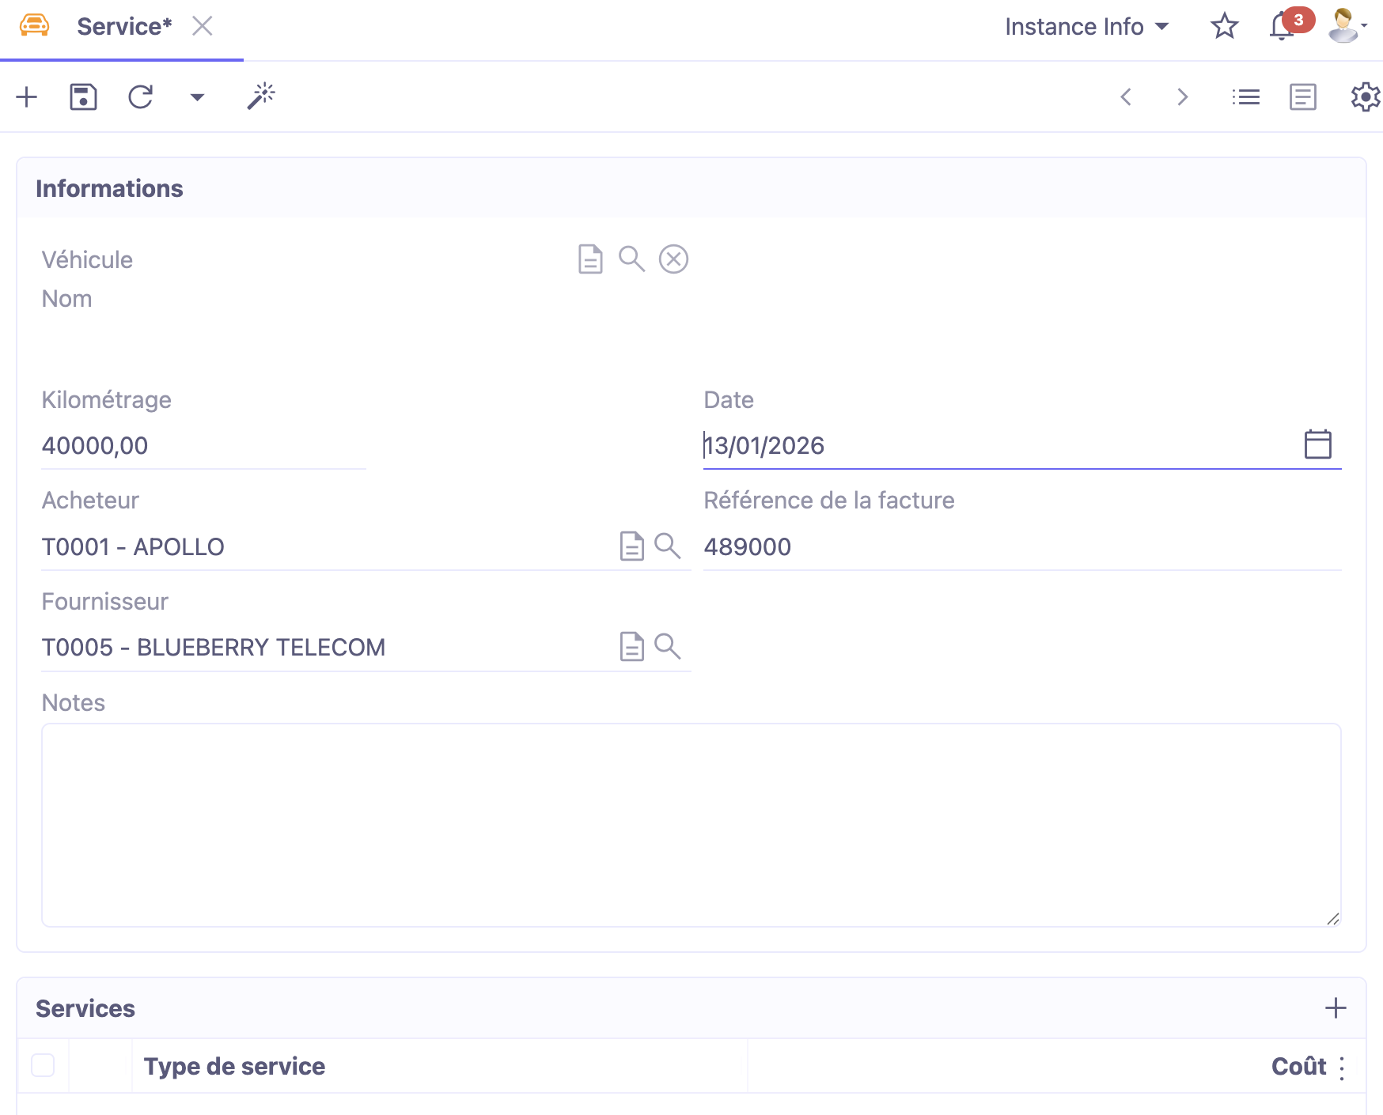1383x1115 pixels.
Task: Search for a Véhicule with magnifier icon
Action: tap(631, 259)
